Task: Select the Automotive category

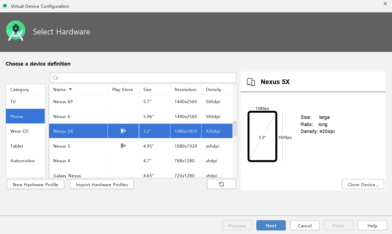Action: pyautogui.click(x=25, y=161)
